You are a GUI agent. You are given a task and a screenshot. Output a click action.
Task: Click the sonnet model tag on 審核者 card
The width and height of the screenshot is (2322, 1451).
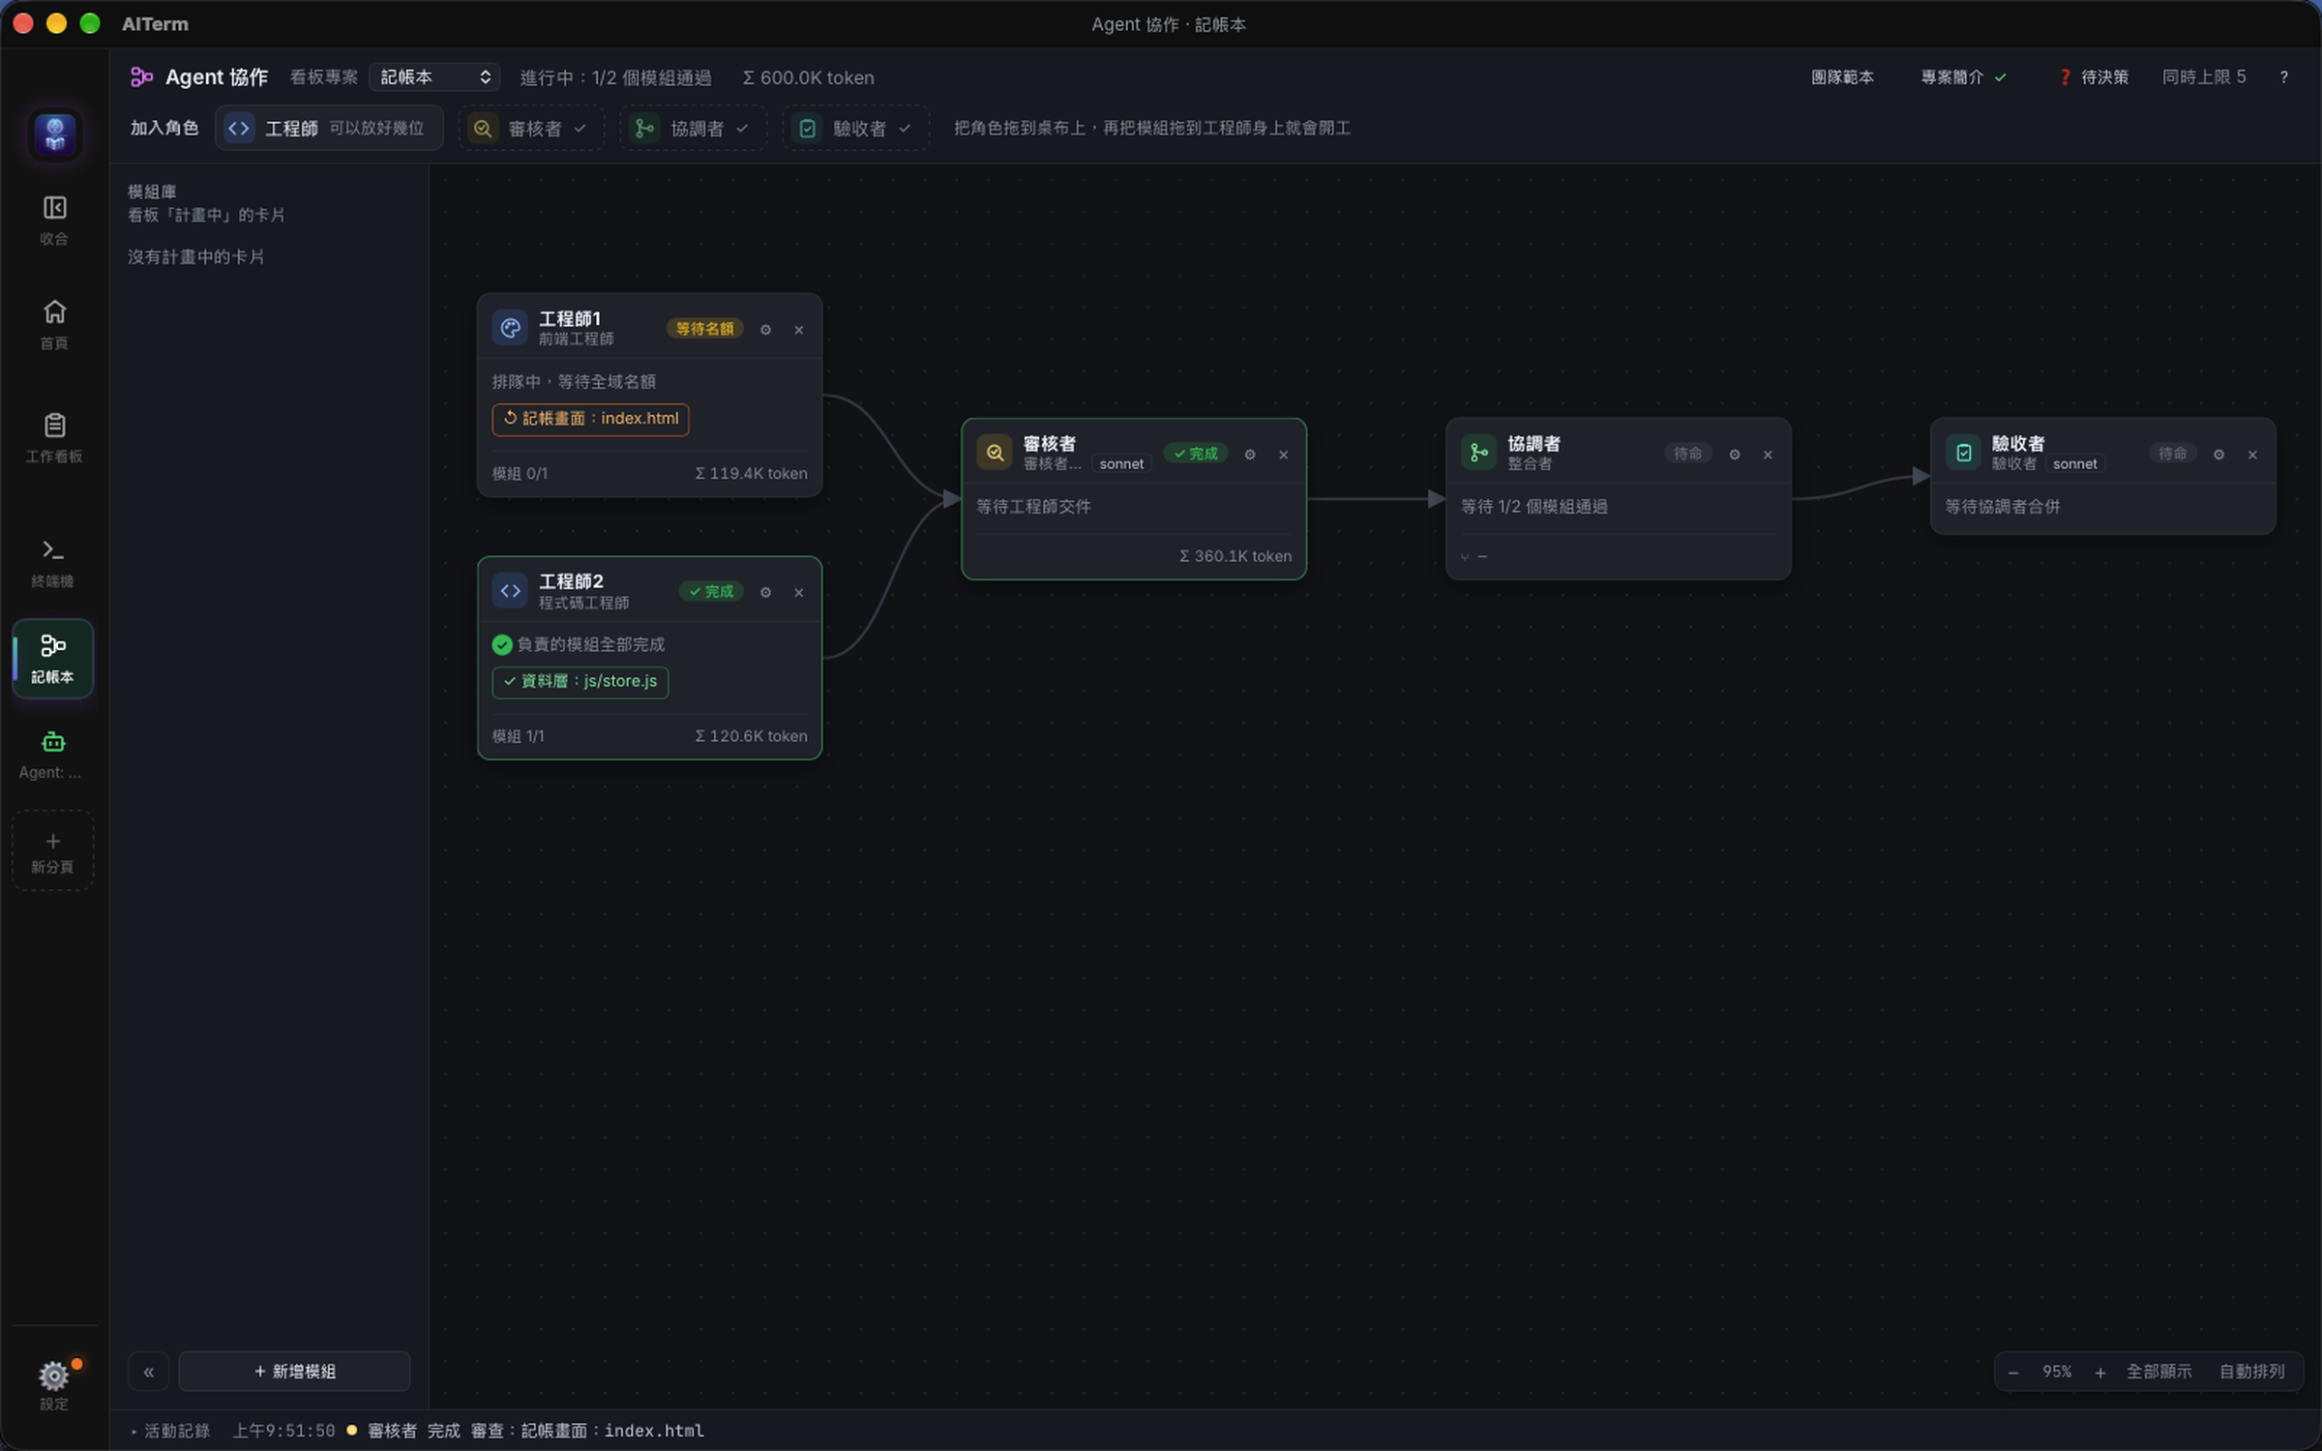point(1121,464)
